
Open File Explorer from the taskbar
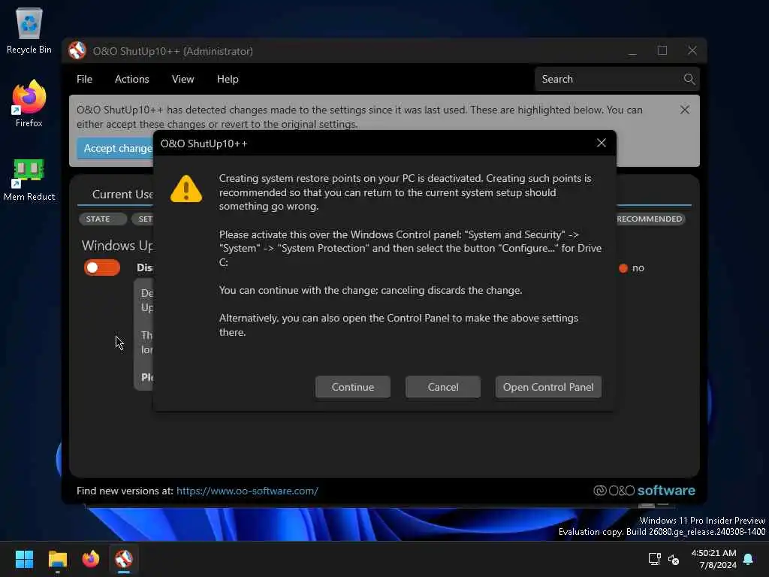57,559
